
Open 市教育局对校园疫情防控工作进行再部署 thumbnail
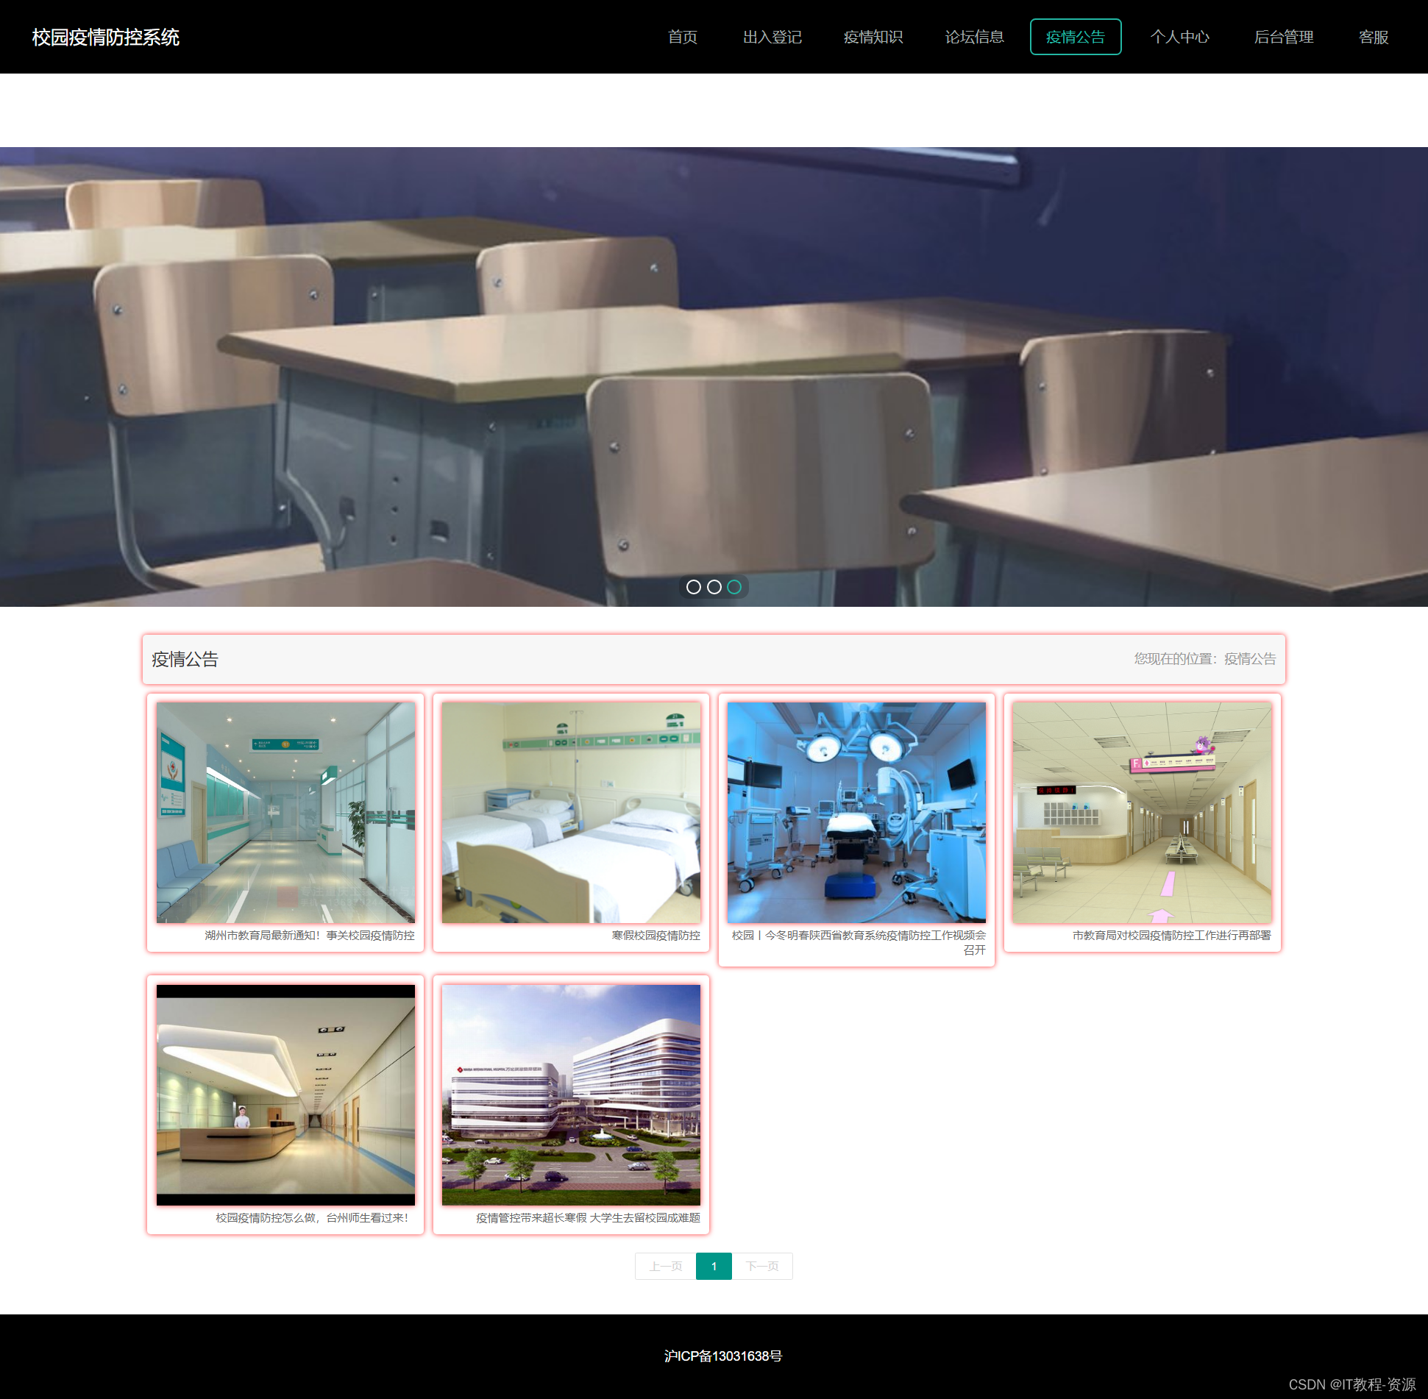pyautogui.click(x=1142, y=812)
